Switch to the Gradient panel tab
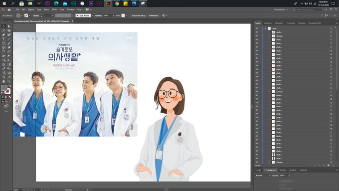339x191 pixels. pos(303,170)
